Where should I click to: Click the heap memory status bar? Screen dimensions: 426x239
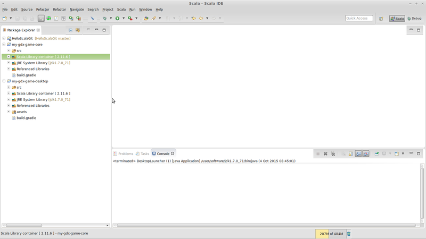pyautogui.click(x=330, y=234)
